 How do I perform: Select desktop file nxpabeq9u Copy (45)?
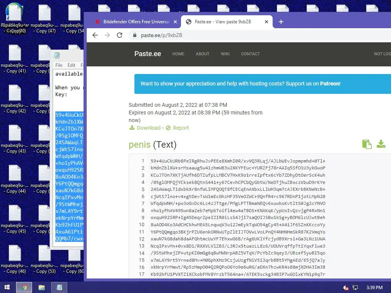click(15, 219)
